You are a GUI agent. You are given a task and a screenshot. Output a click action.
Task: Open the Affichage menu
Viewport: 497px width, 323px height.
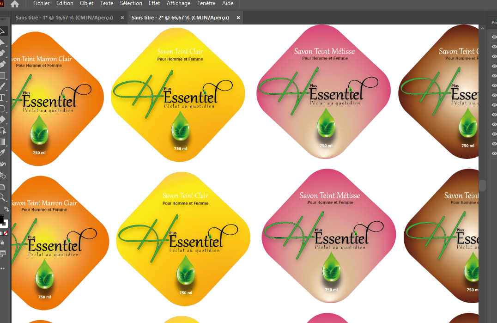(x=178, y=3)
